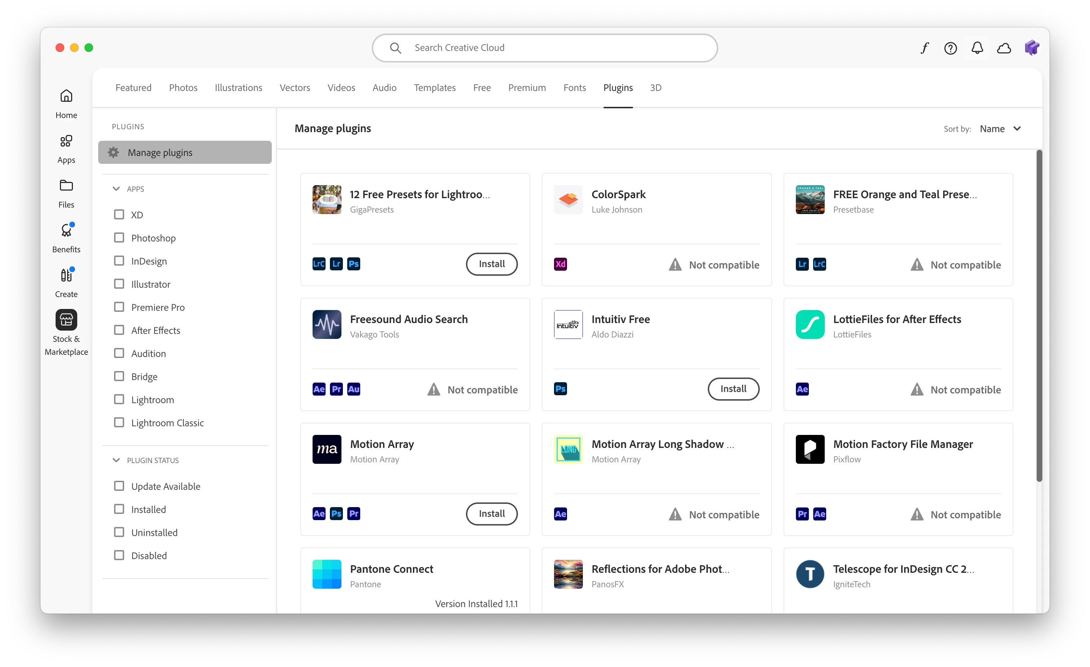Click the help question mark icon
Image resolution: width=1090 pixels, height=667 pixels.
pos(950,48)
